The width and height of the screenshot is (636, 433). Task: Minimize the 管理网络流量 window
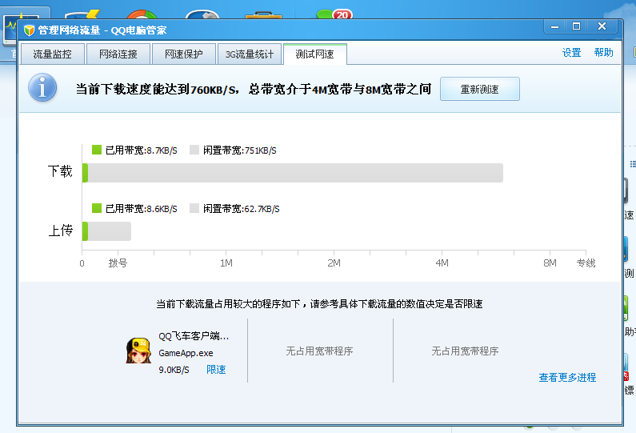(555, 26)
